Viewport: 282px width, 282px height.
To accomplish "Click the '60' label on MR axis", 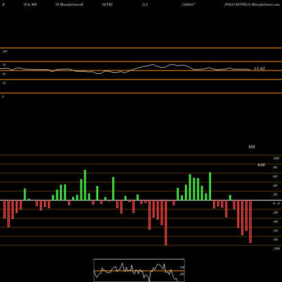I will tap(275, 177).
